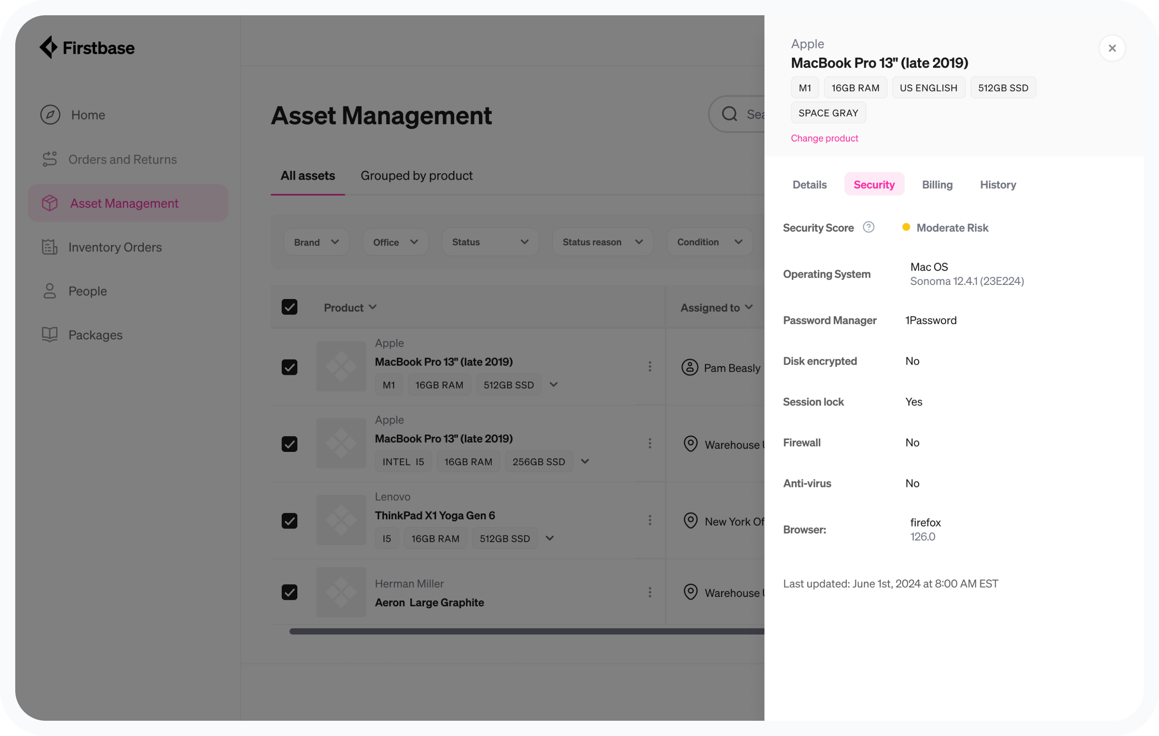Deselect the MacBook Pro assigned to Pam Beasly
Viewport: 1159px width, 736px height.
[x=289, y=367]
